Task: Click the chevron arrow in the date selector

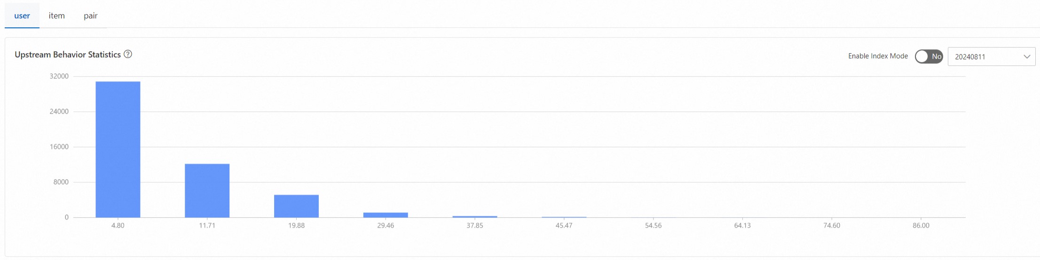Action: click(x=1027, y=56)
